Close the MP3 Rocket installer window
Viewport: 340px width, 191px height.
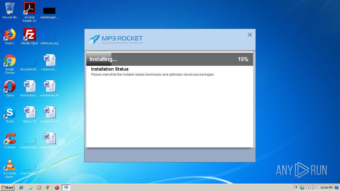(x=250, y=35)
